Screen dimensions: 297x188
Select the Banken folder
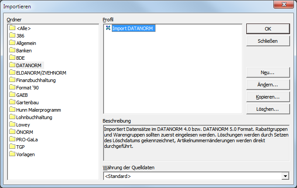point(24,51)
